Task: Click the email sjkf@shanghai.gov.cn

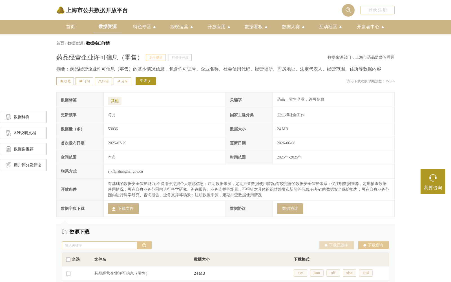Action: (x=125, y=171)
